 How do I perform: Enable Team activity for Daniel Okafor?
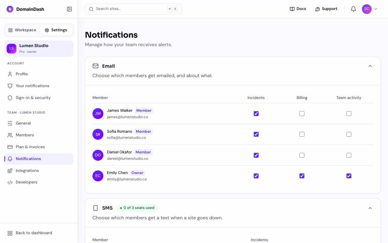(349, 155)
